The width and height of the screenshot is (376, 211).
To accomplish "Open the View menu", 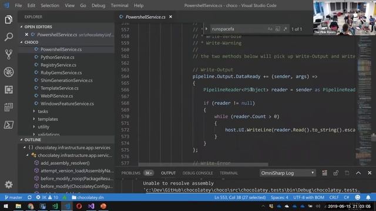I will tap(69, 5).
